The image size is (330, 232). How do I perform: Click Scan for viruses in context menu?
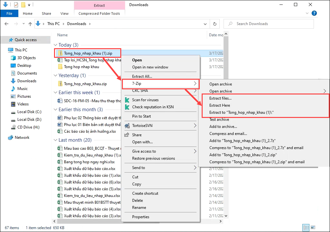point(145,100)
